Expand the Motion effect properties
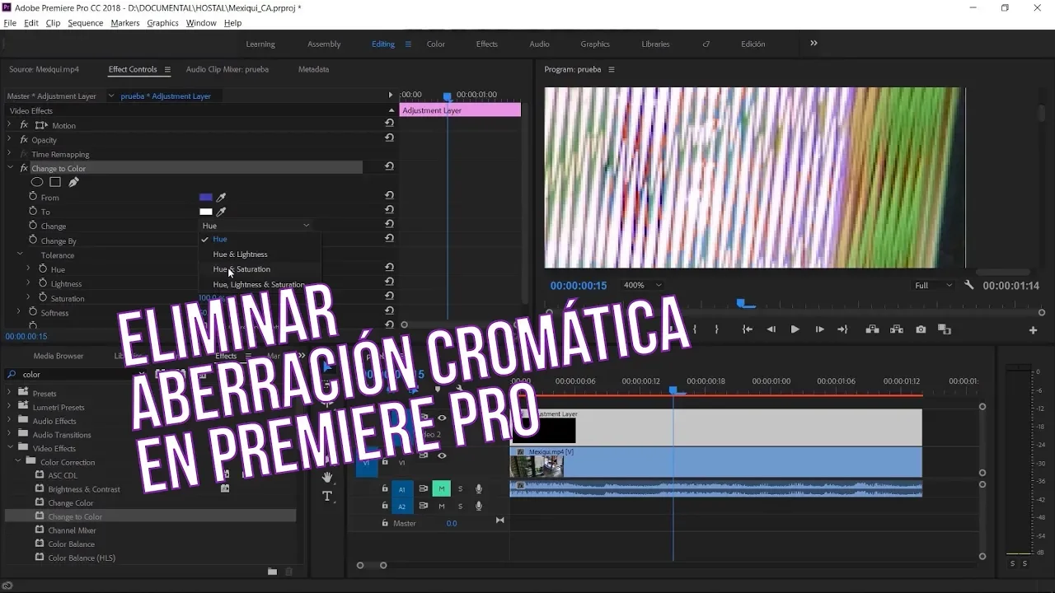Screen dimensions: 1055x593 point(10,125)
